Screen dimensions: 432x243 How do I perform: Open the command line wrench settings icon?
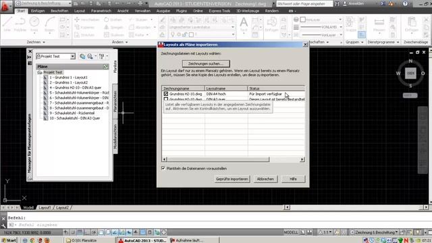pyautogui.click(x=3, y=225)
